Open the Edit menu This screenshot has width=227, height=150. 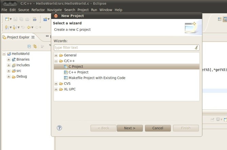[13, 10]
